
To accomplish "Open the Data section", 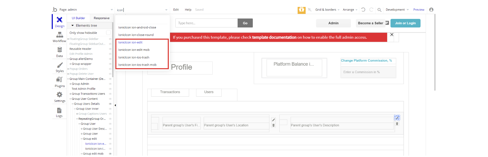I will tap(59, 52).
